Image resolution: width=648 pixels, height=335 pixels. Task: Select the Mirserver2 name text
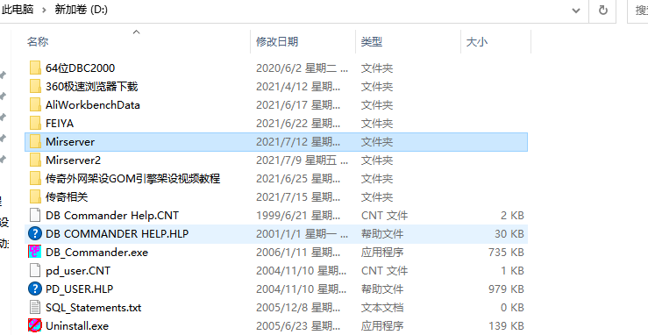point(73,160)
